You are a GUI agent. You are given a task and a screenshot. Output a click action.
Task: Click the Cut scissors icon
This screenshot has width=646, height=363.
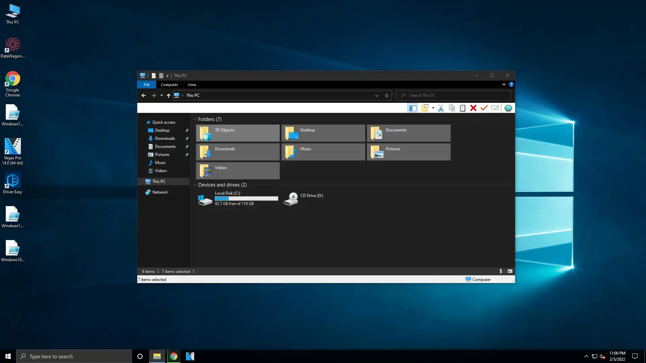pos(441,108)
